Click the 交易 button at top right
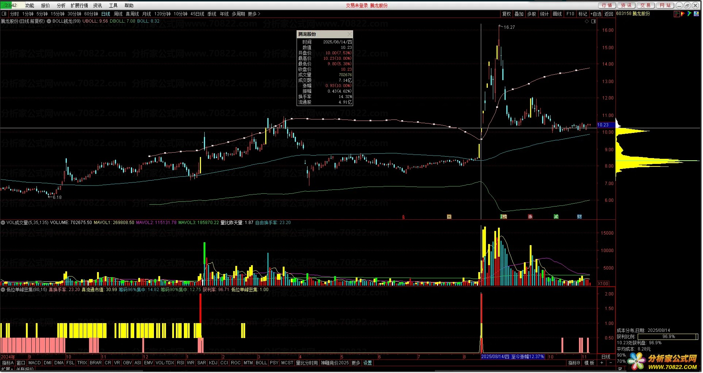The image size is (703, 373). 645,5
